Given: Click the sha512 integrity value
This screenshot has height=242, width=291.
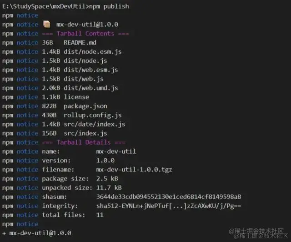Looking at the screenshot, I should 169,206.
